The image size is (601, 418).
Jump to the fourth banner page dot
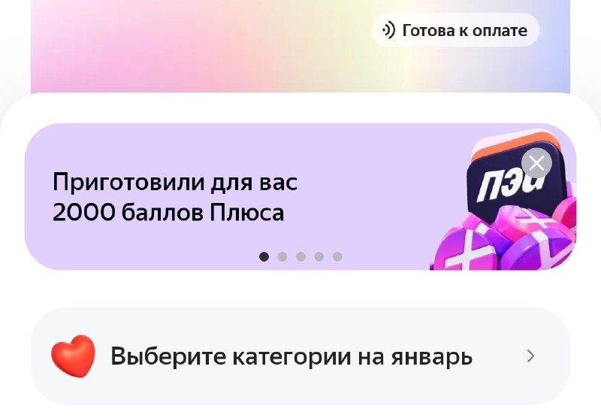coord(319,256)
